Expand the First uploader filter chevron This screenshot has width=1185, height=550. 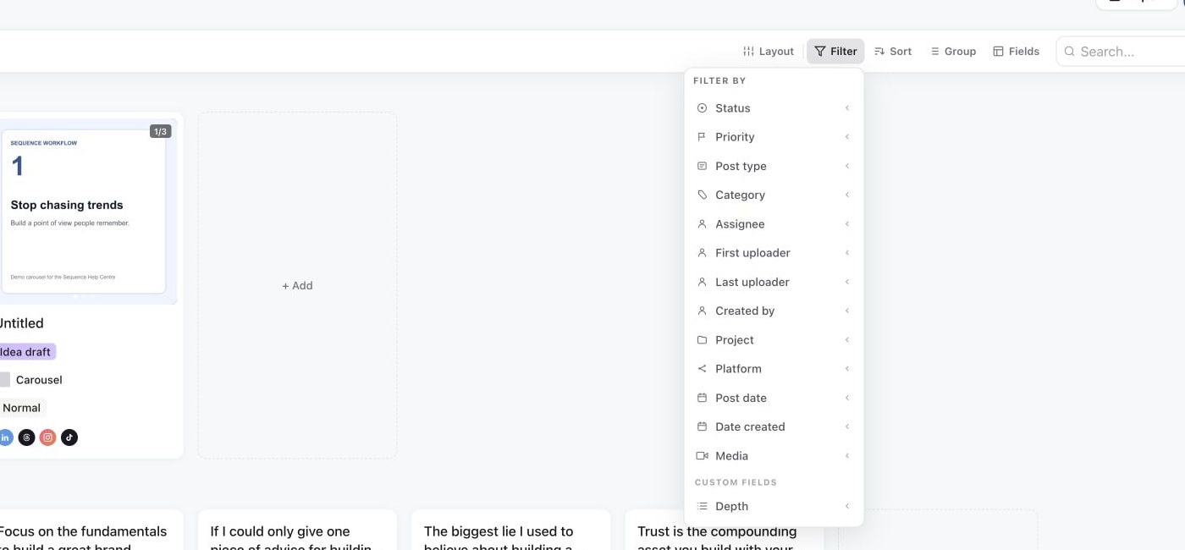[847, 253]
